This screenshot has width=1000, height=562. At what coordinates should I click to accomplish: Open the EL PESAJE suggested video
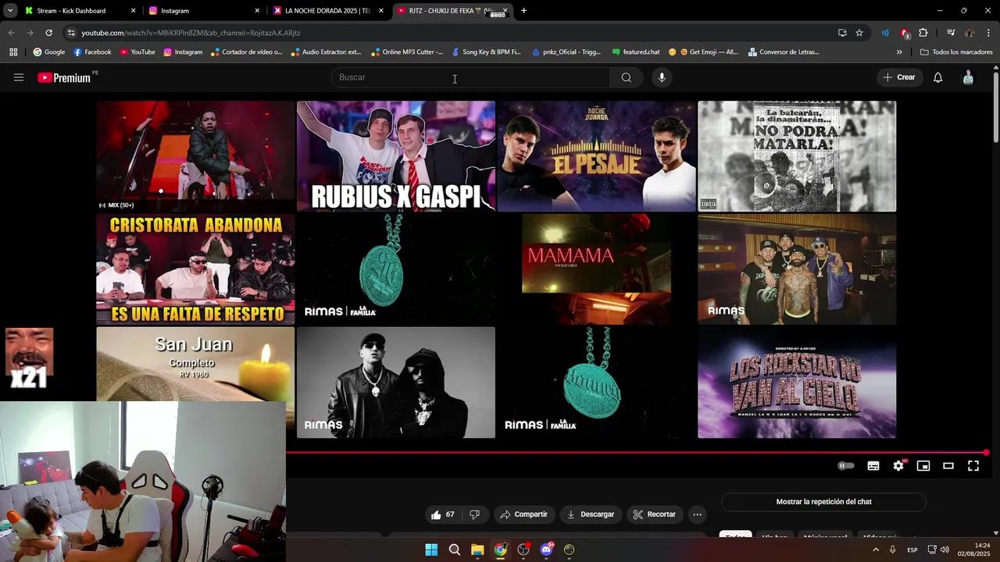point(596,156)
